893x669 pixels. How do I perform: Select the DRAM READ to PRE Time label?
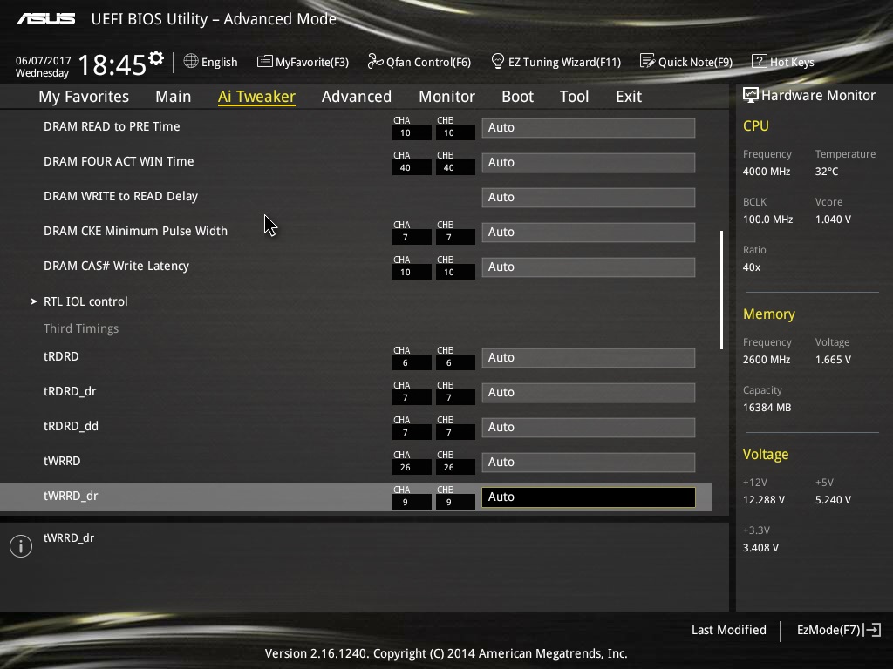(112, 126)
